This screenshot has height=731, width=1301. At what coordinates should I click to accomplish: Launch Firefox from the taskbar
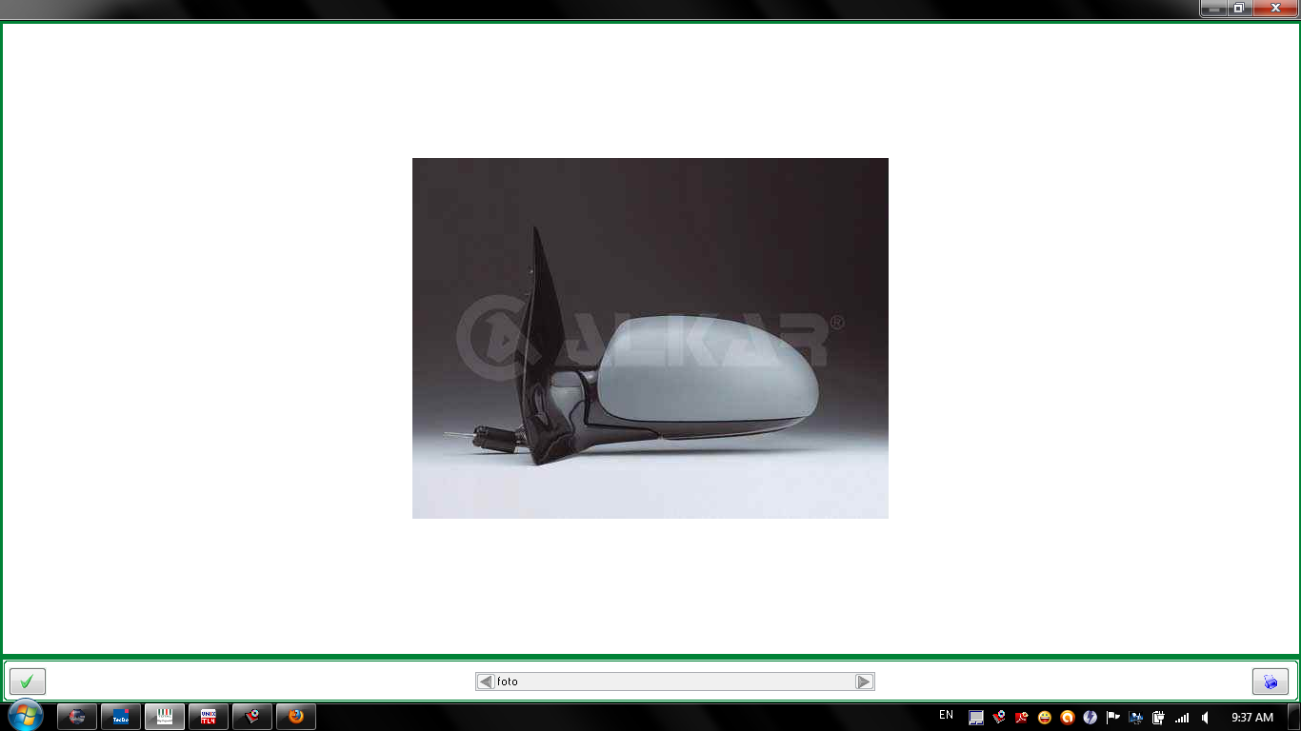coord(296,717)
